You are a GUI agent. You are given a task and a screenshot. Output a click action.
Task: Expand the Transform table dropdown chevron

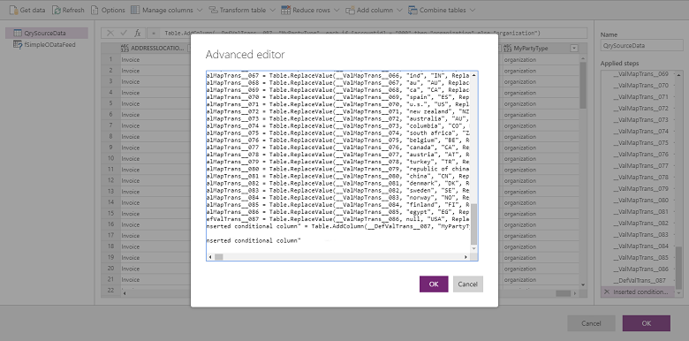tap(272, 10)
